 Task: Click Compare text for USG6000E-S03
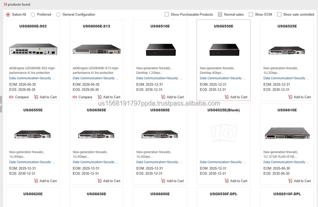(22, 97)
